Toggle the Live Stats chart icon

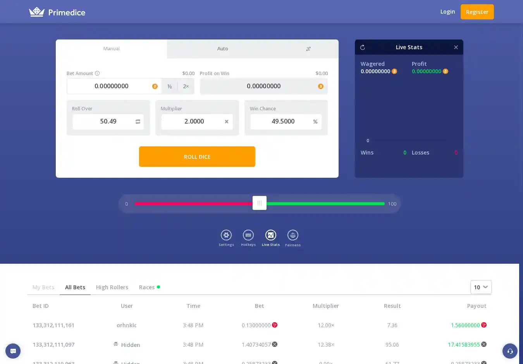point(271,235)
